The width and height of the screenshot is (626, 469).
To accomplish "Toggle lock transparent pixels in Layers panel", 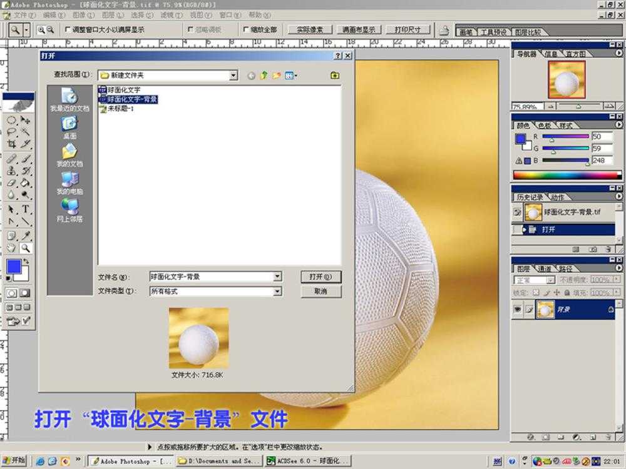I will coord(536,292).
